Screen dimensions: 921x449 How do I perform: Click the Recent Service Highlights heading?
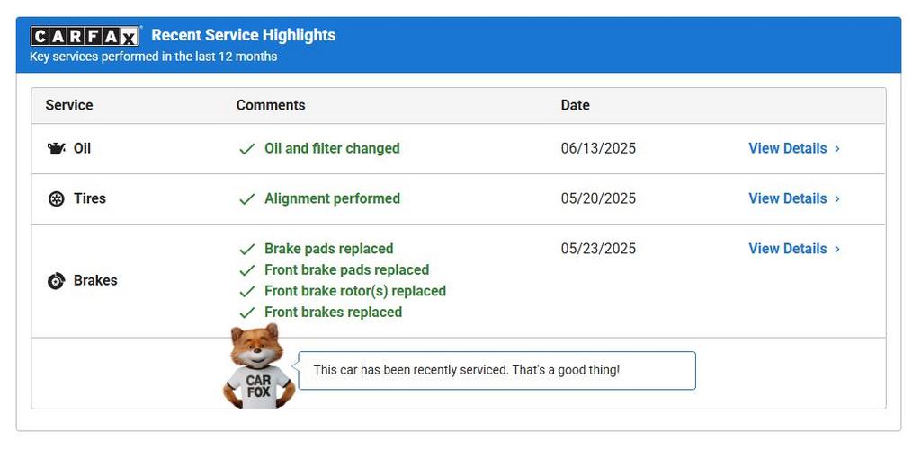244,35
